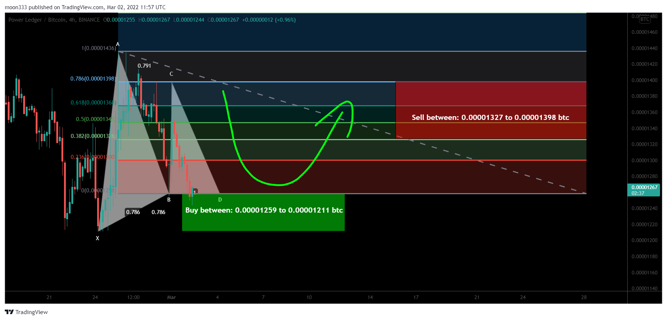The height and width of the screenshot is (320, 667).
Task: Click the Fibonacci 0.618 level label
Action: click(x=93, y=103)
